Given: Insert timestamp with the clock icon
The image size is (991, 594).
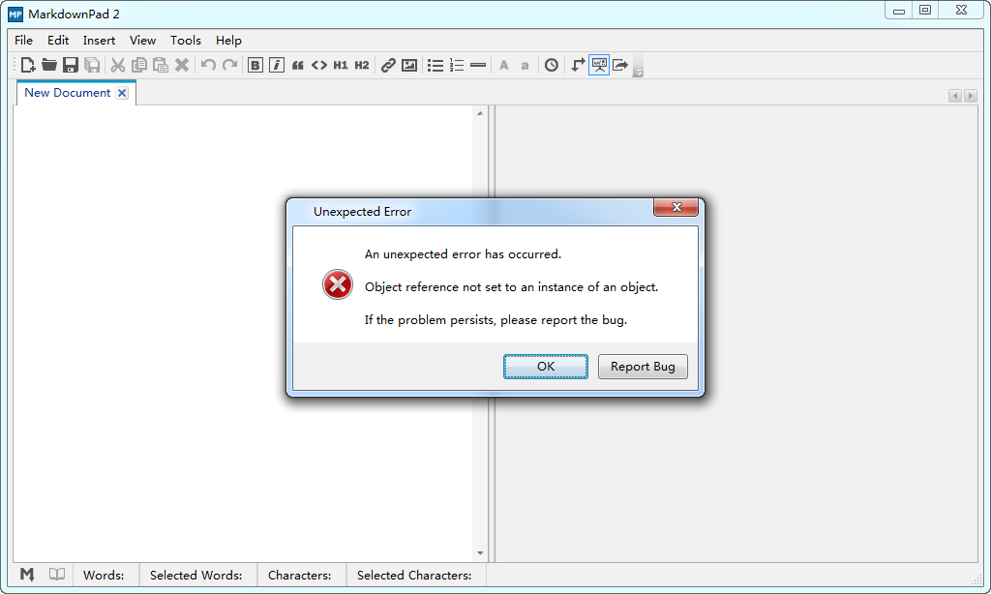Looking at the screenshot, I should pos(551,65).
